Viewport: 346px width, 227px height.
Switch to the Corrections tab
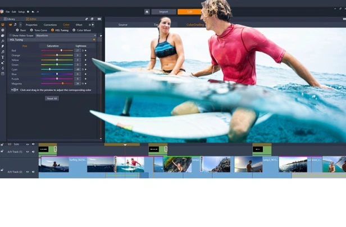(x=50, y=25)
